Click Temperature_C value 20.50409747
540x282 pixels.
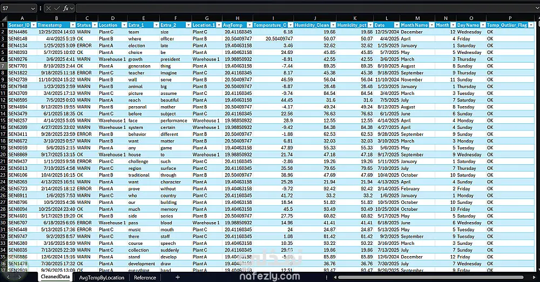click(x=273, y=39)
